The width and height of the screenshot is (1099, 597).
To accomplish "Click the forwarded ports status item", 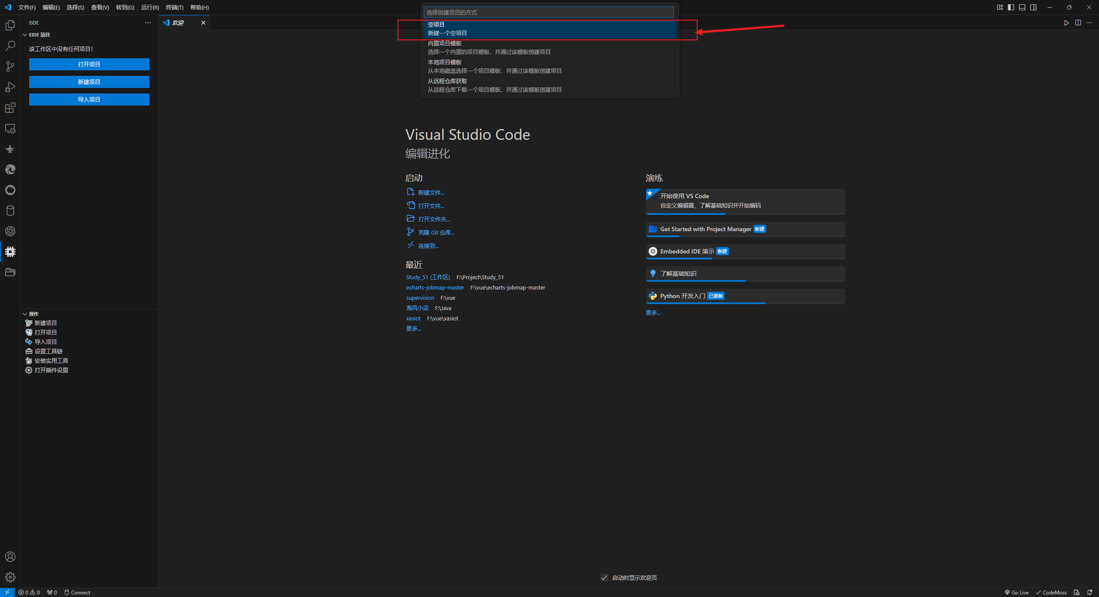I will point(52,592).
